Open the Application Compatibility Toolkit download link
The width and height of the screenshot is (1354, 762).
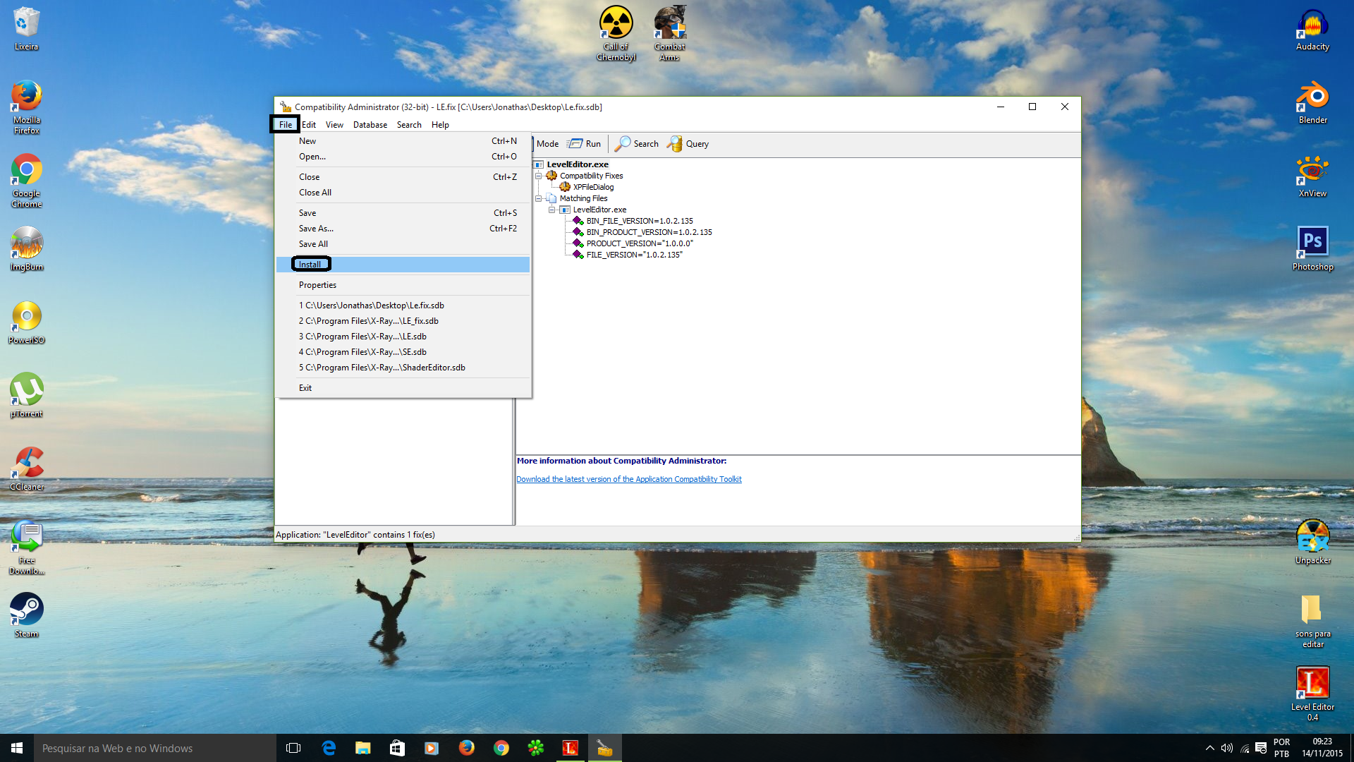(628, 480)
